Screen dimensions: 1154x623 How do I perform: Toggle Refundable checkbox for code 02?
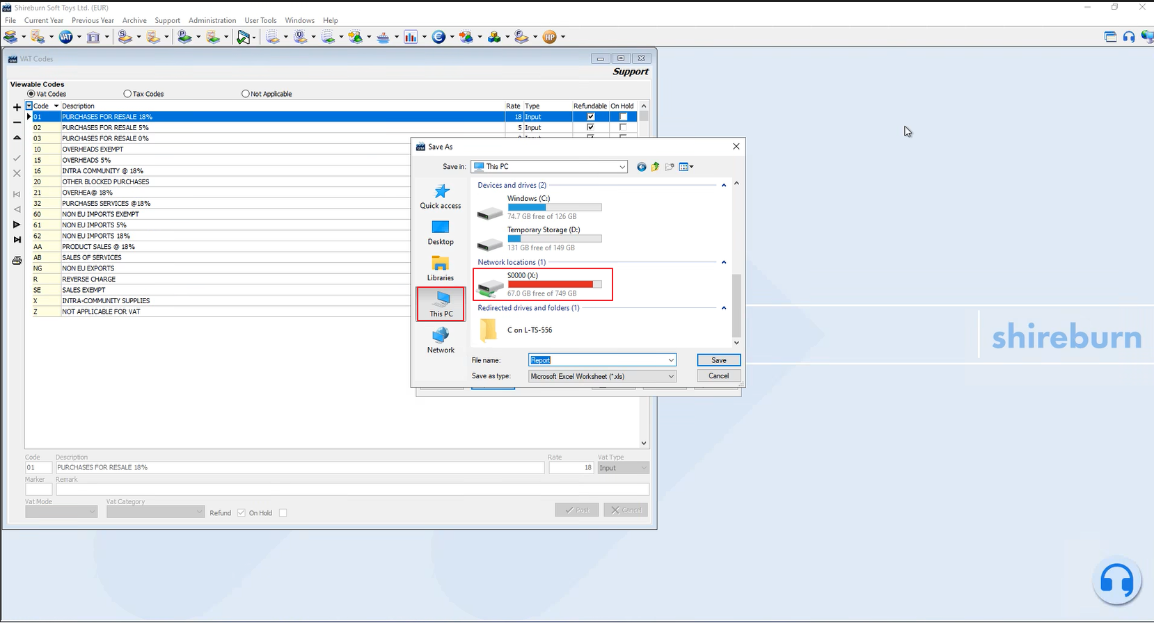click(x=590, y=128)
